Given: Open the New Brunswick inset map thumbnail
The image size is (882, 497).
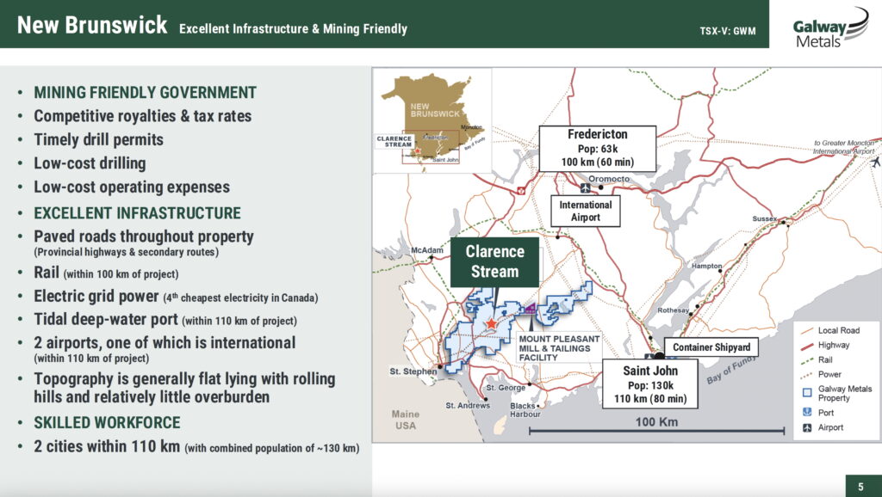Looking at the screenshot, I should (x=433, y=122).
